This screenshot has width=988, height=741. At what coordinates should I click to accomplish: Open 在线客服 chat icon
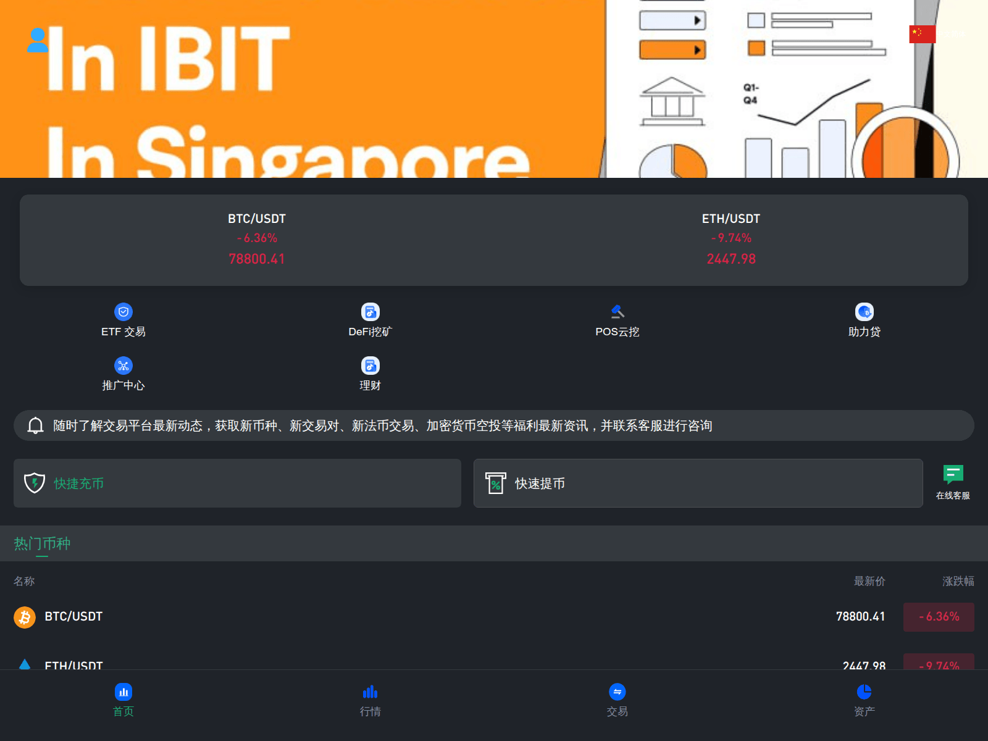tap(953, 474)
